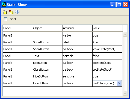Open the help question mark icon

(17, 12)
